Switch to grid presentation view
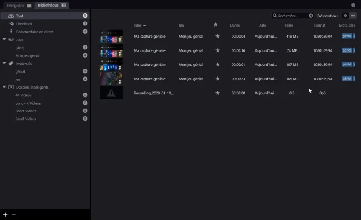361x220 pixels. tap(345, 16)
